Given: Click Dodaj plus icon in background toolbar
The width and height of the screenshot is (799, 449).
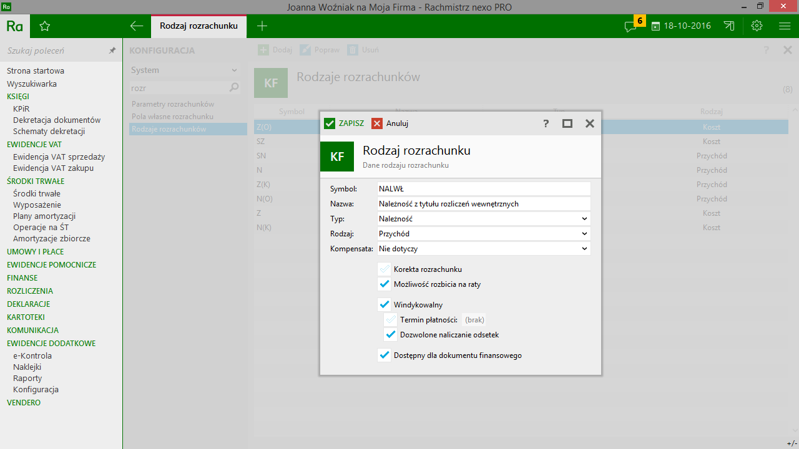Looking at the screenshot, I should point(263,50).
